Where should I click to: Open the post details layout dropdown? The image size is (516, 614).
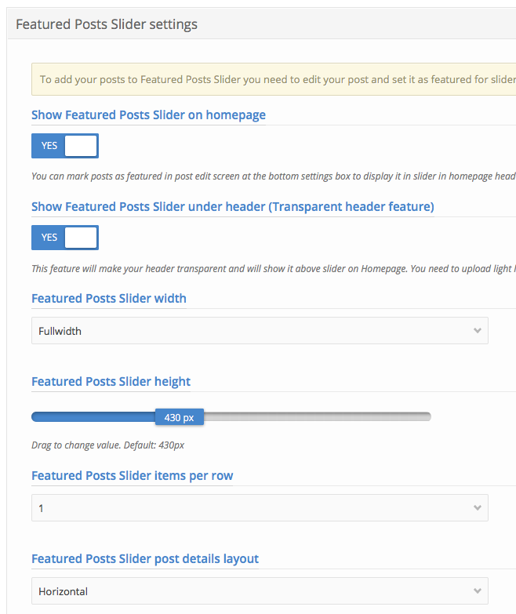tap(259, 591)
